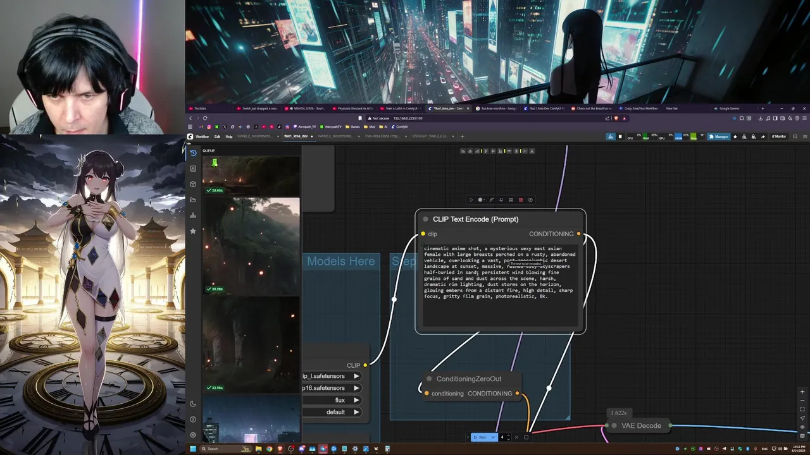Click the node toolbar Pin icon
The width and height of the screenshot is (810, 455).
[501, 200]
